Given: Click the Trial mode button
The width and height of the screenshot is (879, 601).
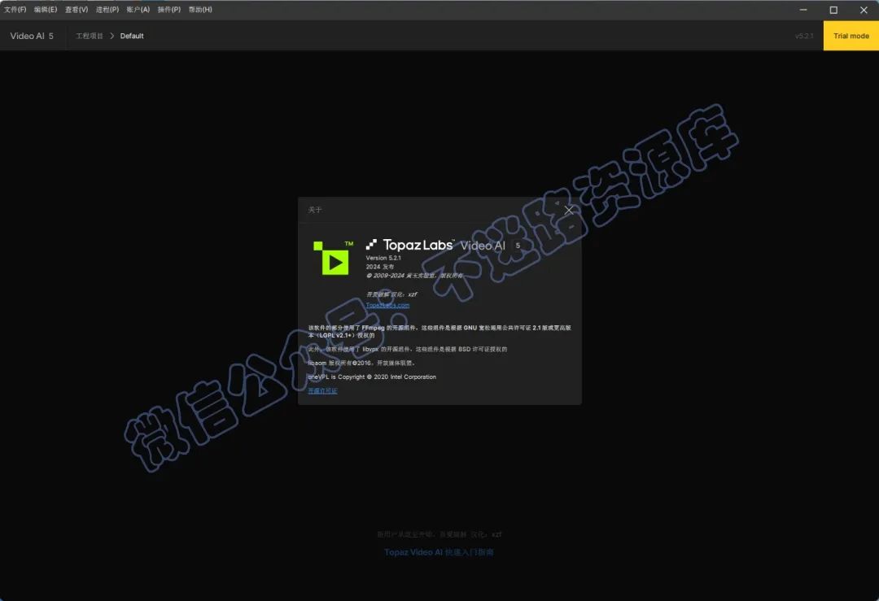Looking at the screenshot, I should 851,36.
